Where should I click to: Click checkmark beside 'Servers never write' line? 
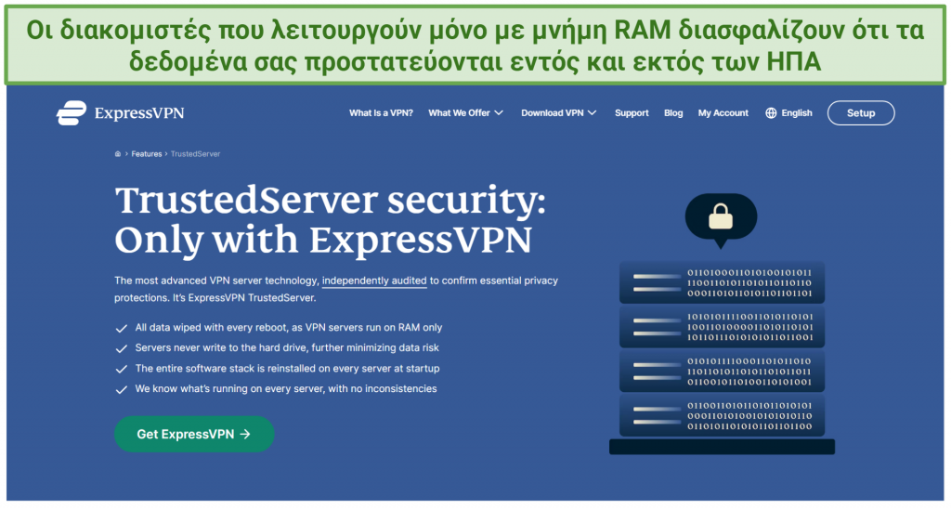122,349
